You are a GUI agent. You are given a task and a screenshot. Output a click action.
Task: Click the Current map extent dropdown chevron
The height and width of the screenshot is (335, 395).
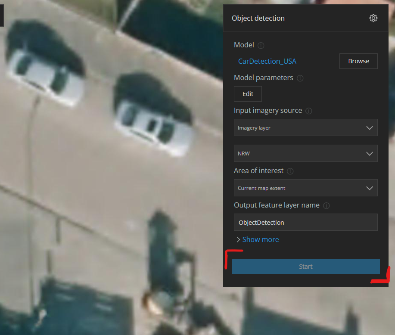coord(369,188)
